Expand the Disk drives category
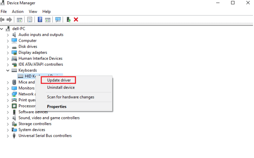Screen dimensions: 254x158 pyautogui.click(x=8, y=46)
